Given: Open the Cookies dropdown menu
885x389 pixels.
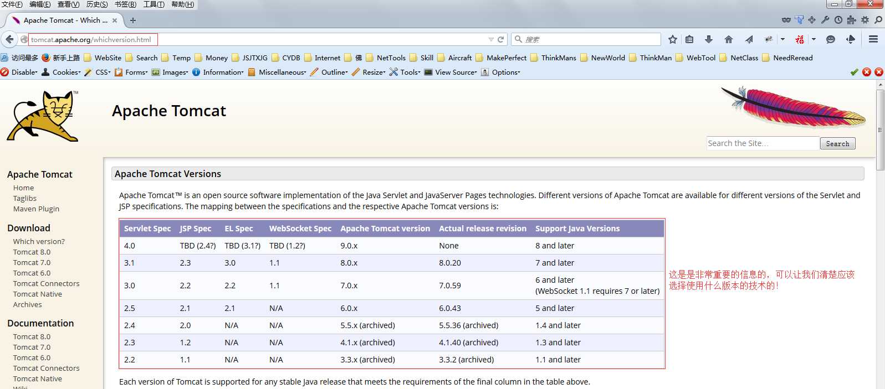Looking at the screenshot, I should pyautogui.click(x=62, y=72).
